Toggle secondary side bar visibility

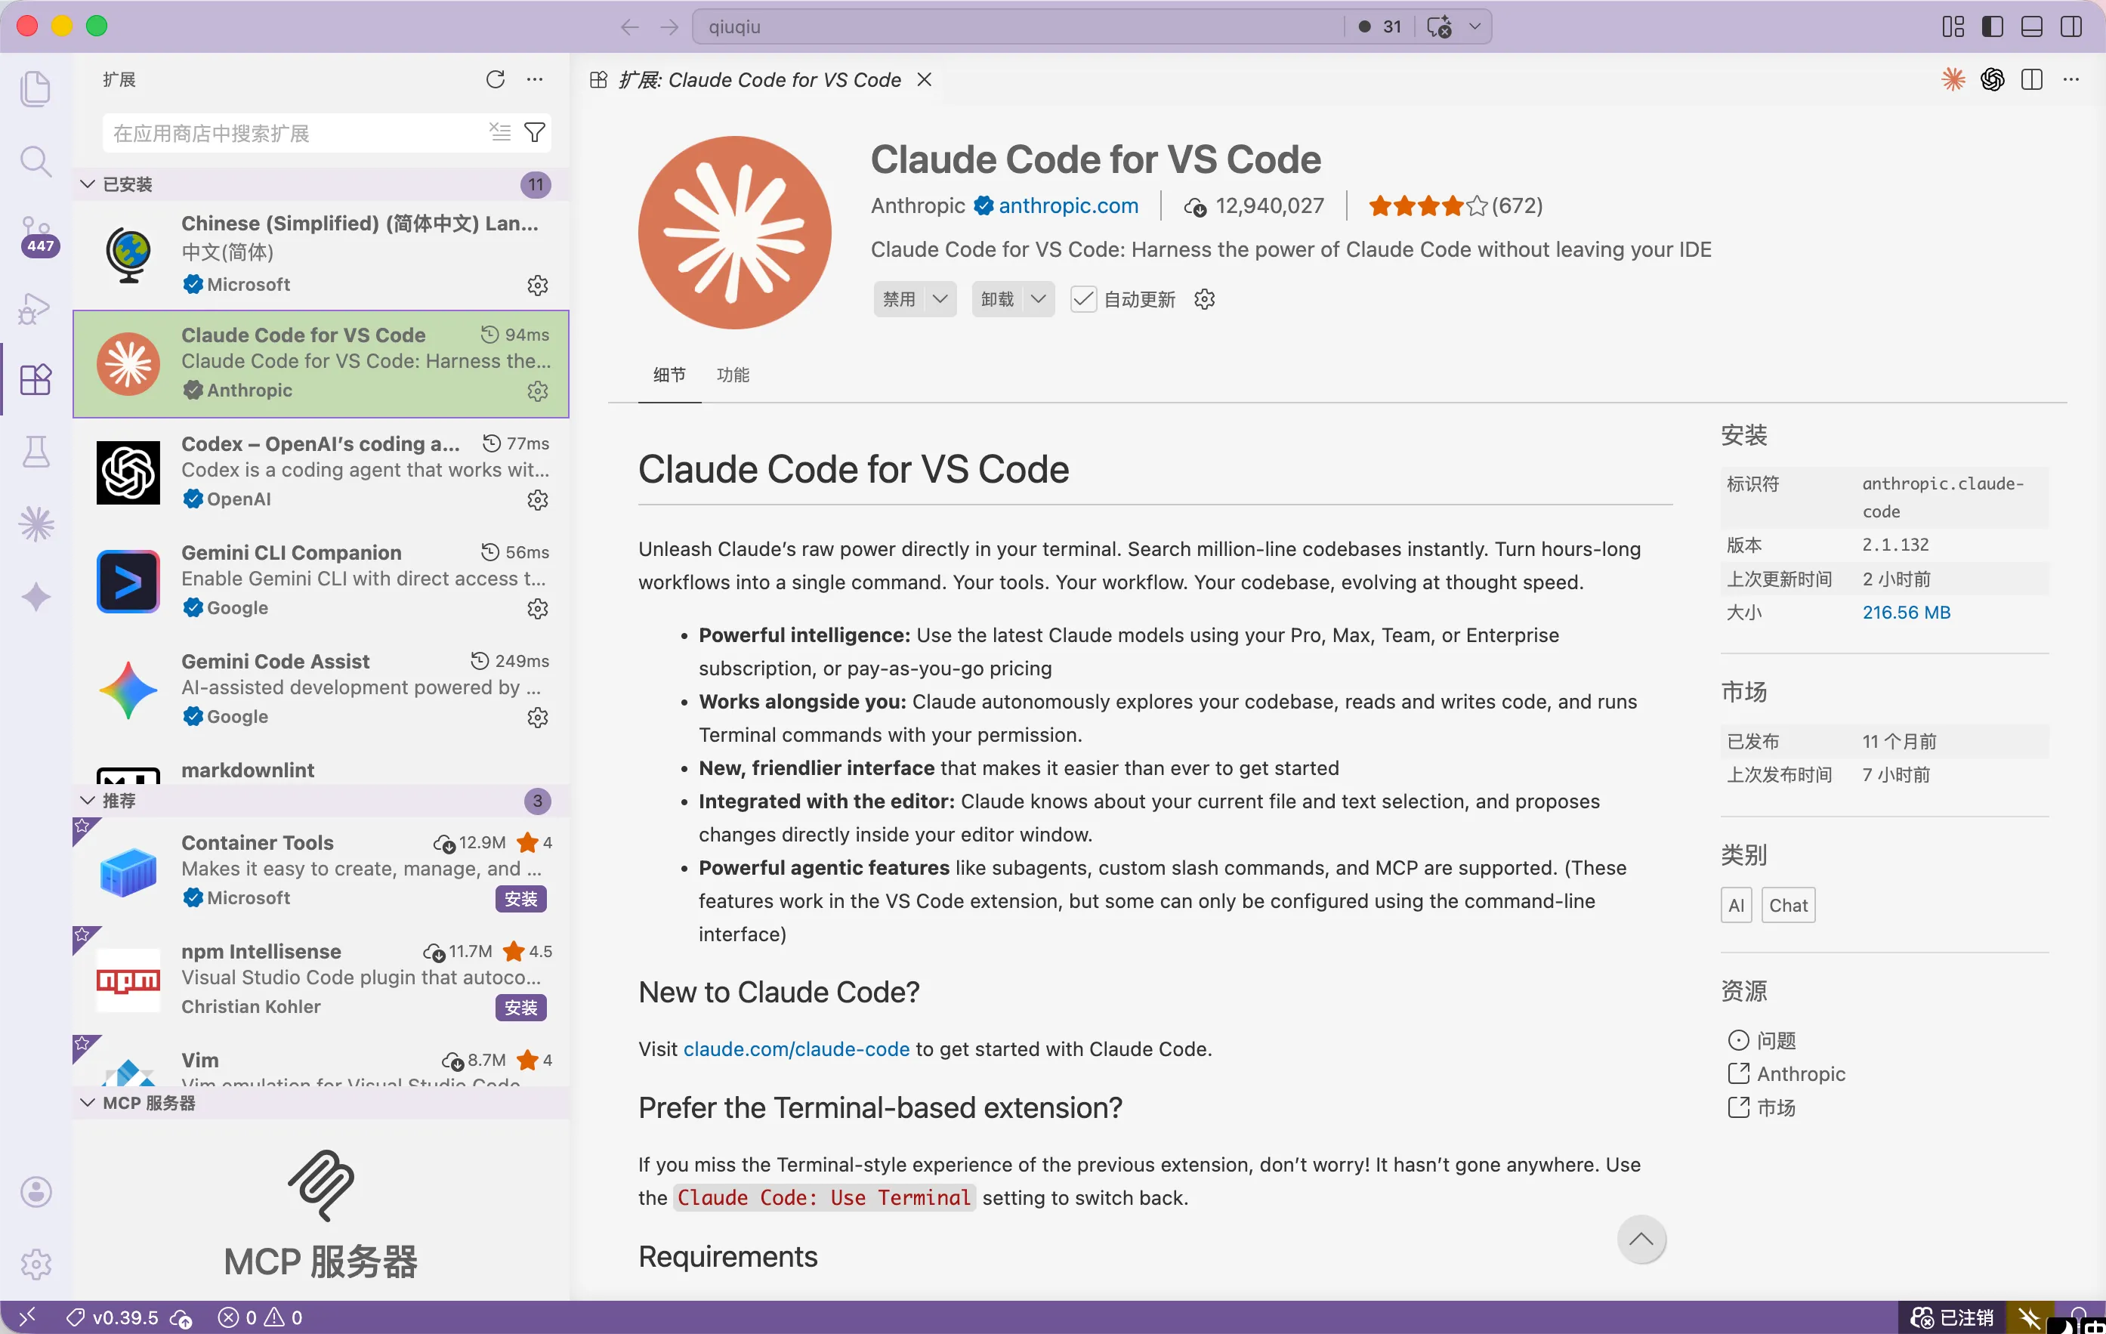click(2071, 26)
